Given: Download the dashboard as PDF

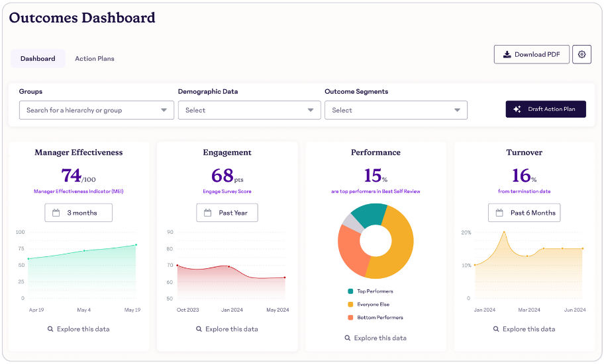Looking at the screenshot, I should click(x=531, y=54).
